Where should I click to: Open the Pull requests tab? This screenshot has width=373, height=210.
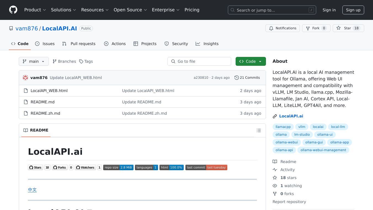pyautogui.click(x=79, y=44)
